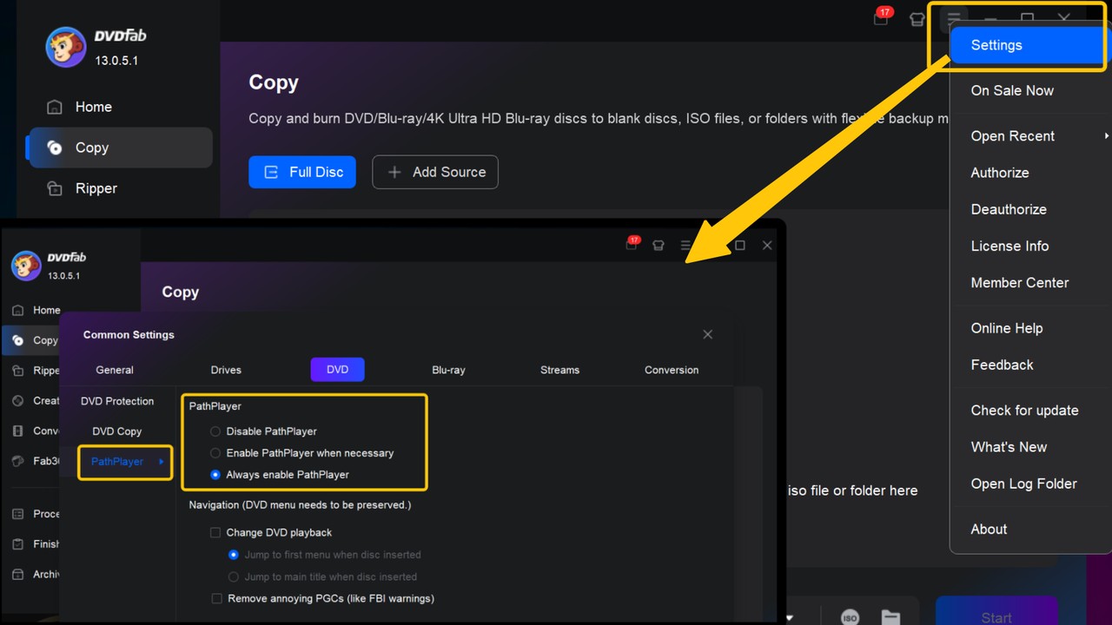The width and height of the screenshot is (1112, 625).
Task: Open the Member Center link
Action: tap(1019, 282)
